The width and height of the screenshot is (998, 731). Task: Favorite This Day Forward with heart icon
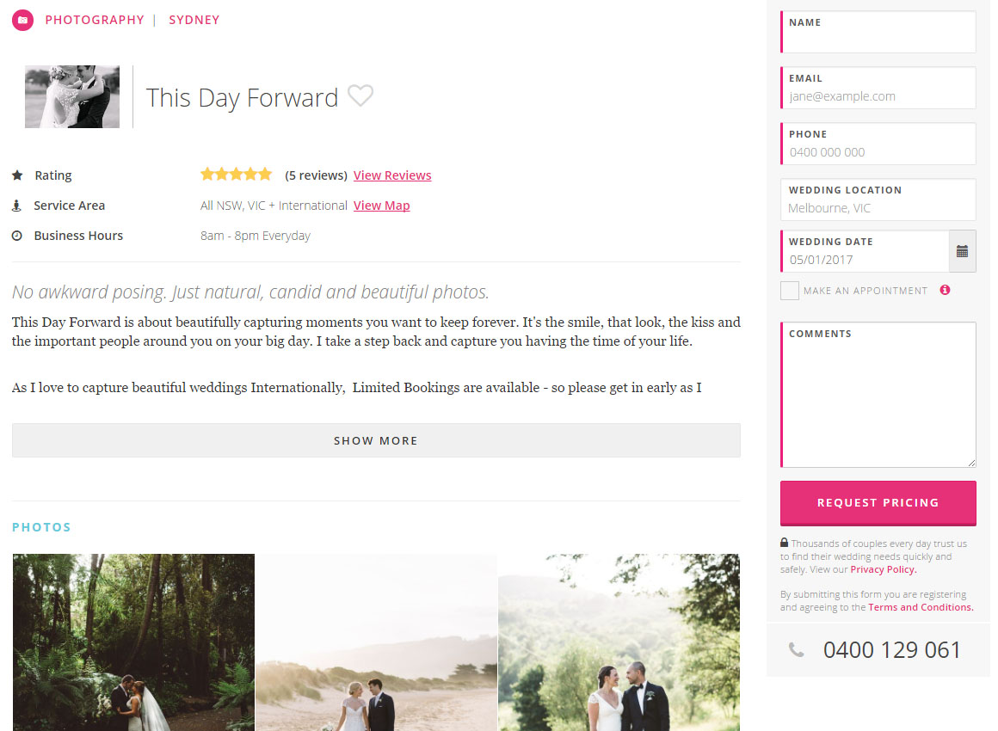coord(360,96)
